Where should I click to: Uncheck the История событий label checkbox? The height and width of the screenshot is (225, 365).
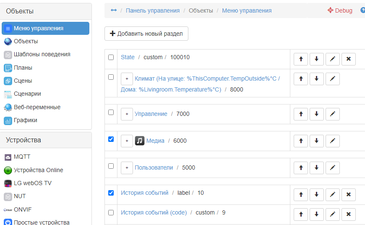111,193
